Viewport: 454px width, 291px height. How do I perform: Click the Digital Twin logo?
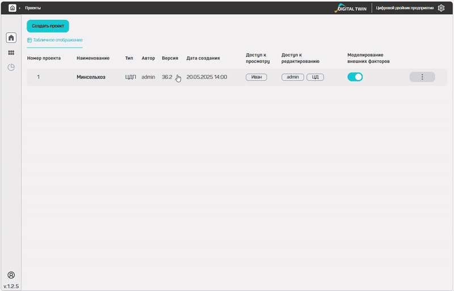(351, 8)
